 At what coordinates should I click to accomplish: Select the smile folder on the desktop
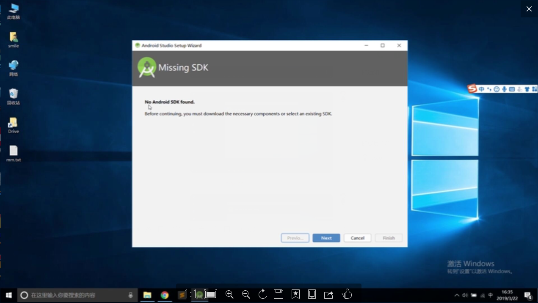(x=14, y=40)
